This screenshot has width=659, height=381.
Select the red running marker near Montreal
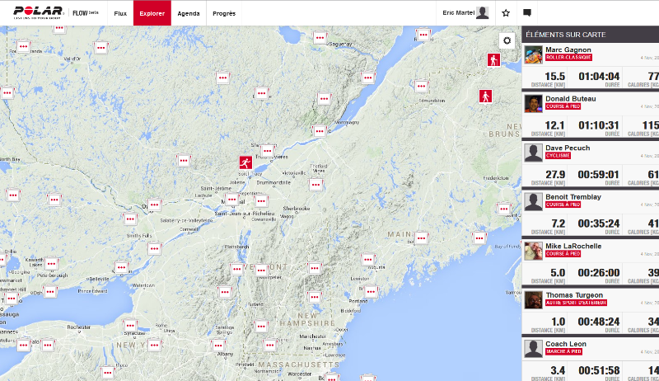click(x=245, y=162)
